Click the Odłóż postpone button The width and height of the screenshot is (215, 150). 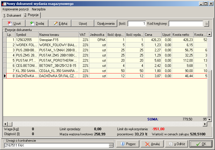point(177,144)
